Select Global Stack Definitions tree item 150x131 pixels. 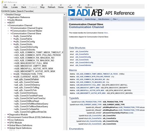click(x=20, y=128)
